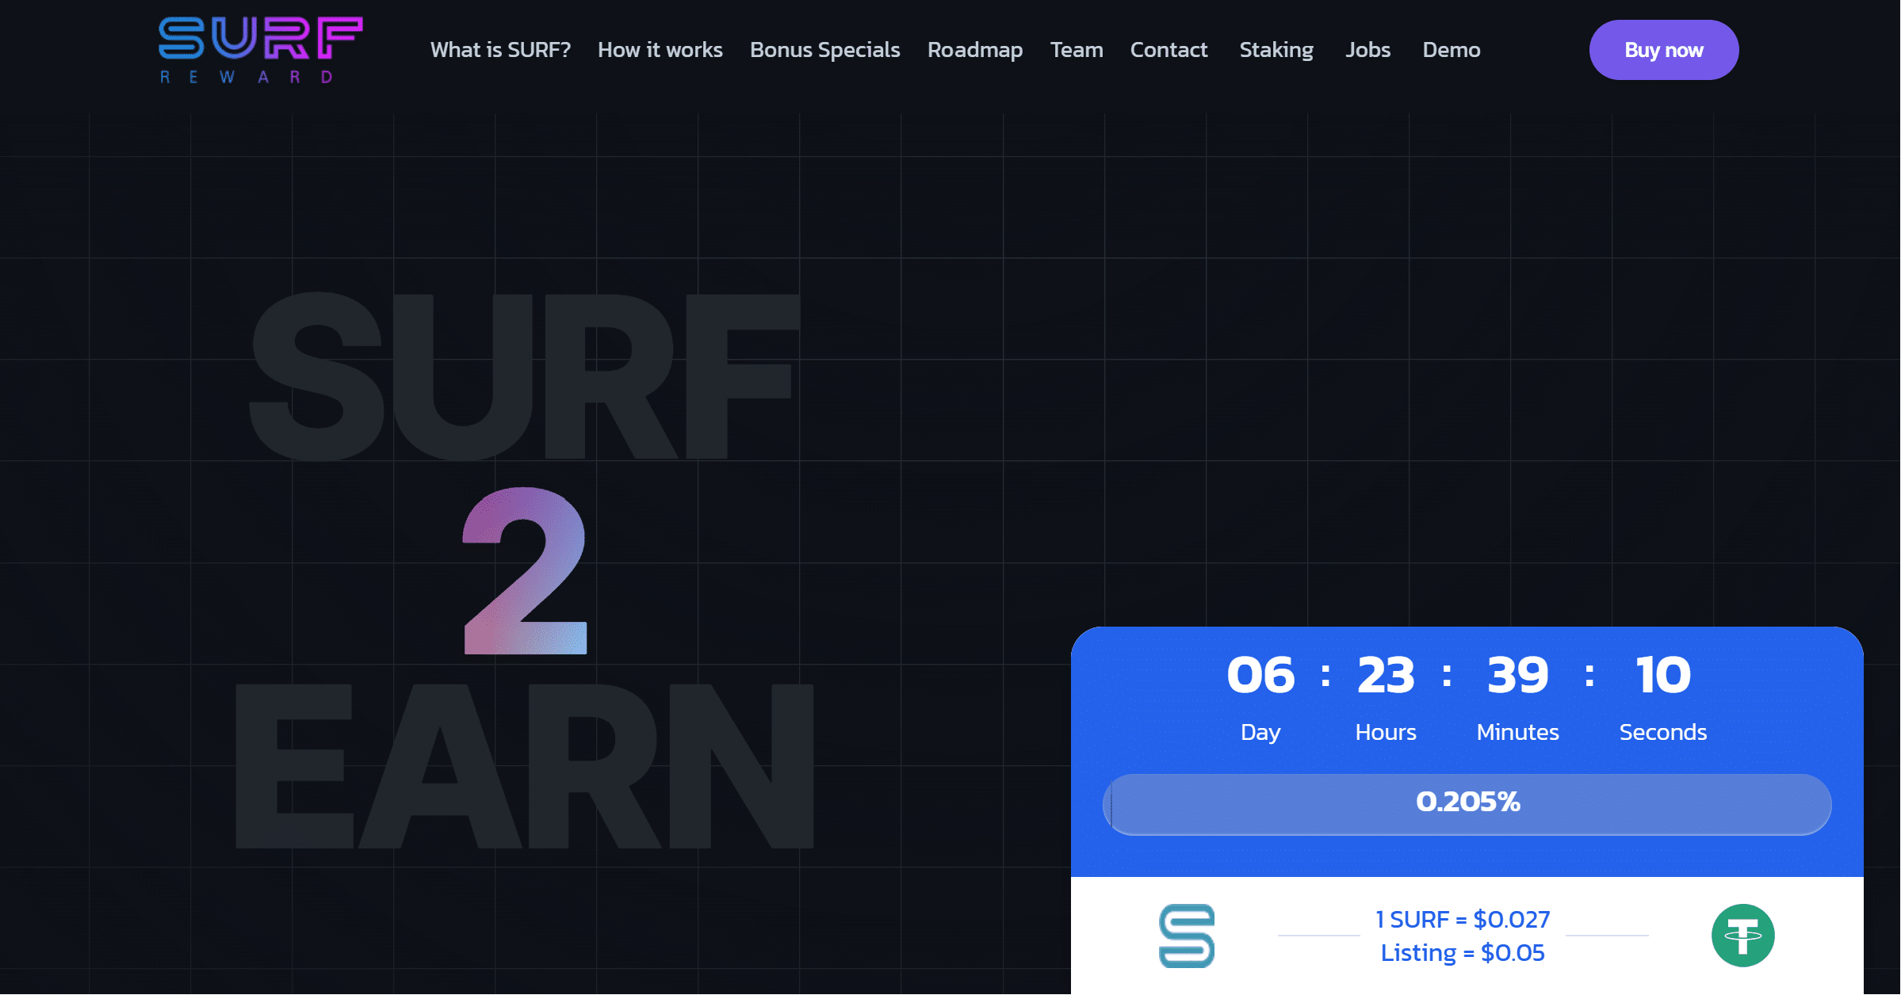Click the "Minutes" countdown label
The width and height of the screenshot is (1901, 995).
coord(1518,732)
